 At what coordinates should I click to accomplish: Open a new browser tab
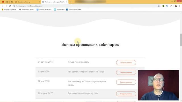pos(71,2)
